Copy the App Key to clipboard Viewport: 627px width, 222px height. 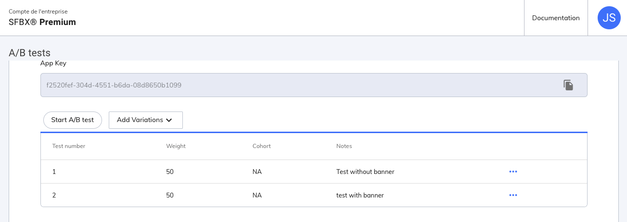coord(568,85)
